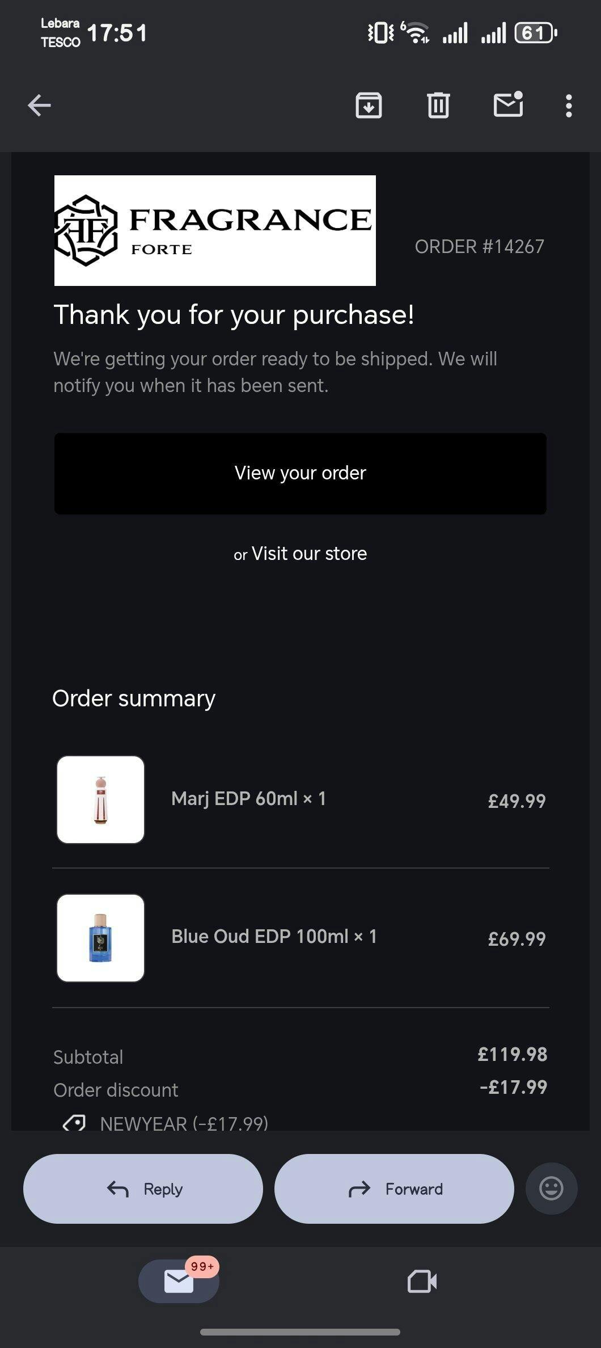This screenshot has width=601, height=1348.
Task: Switch to the Meet video tab
Action: pos(422,1281)
